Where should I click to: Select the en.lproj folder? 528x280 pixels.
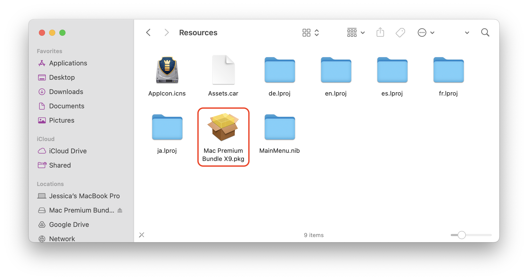tap(336, 70)
